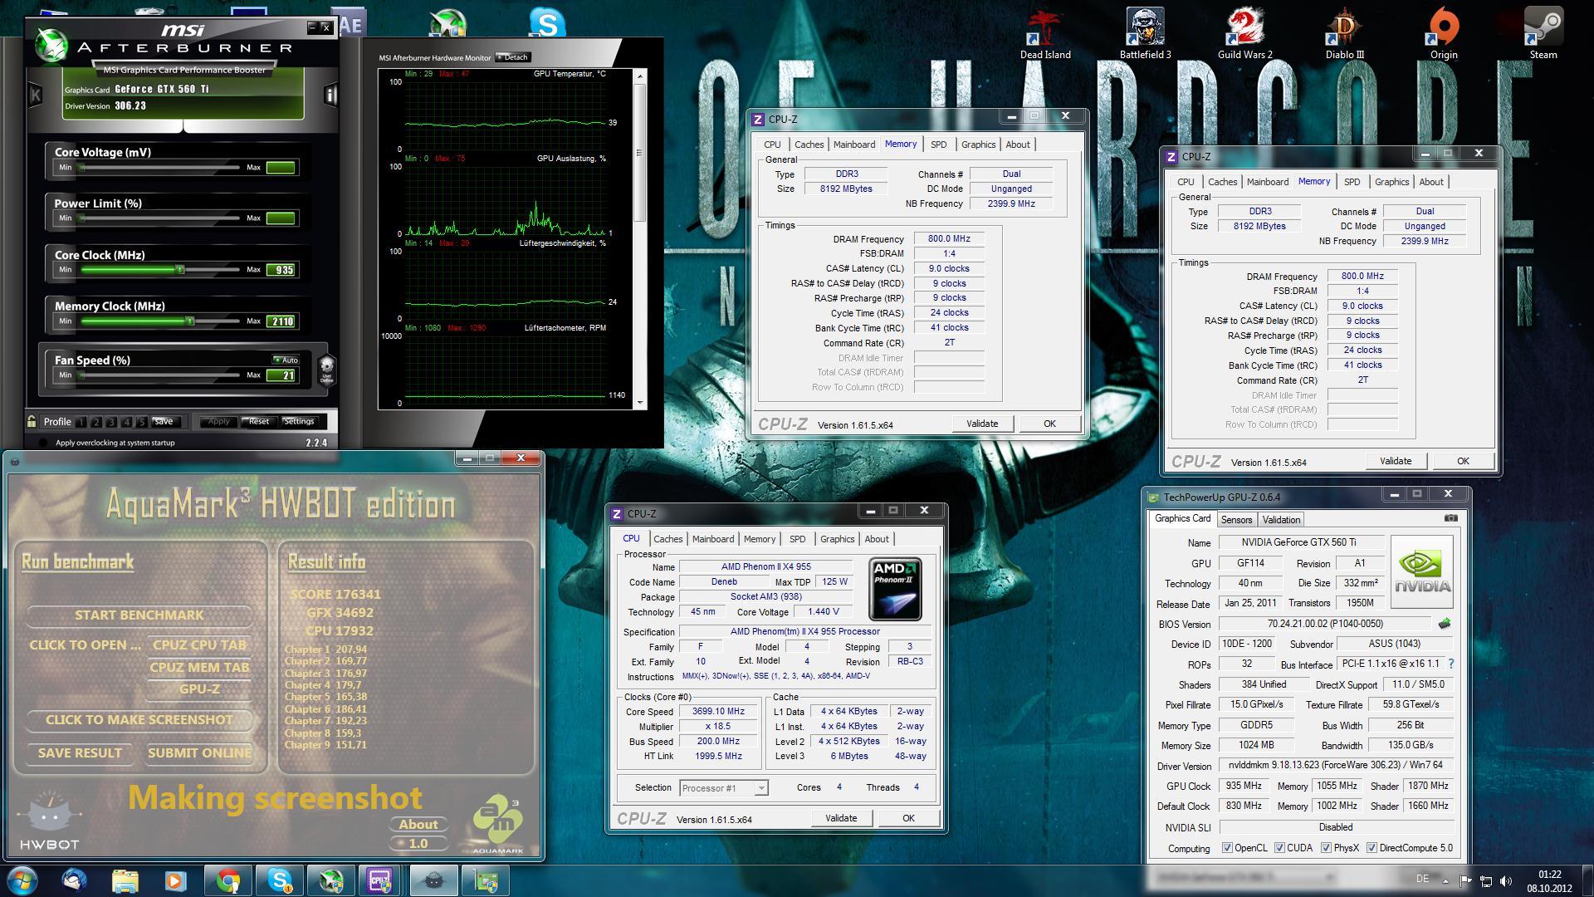
Task: Open the Battlefield 3 desktop shortcut
Action: 1145,33
